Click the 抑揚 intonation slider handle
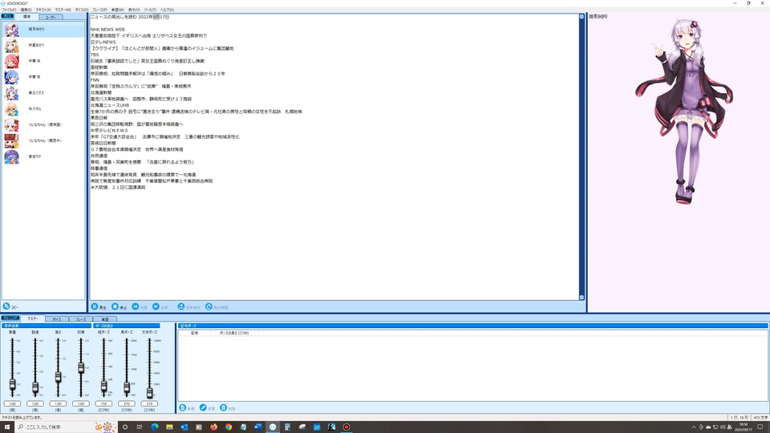The image size is (770, 433). (81, 368)
